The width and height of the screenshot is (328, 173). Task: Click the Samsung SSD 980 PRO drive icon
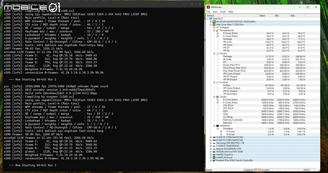[x=214, y=143]
